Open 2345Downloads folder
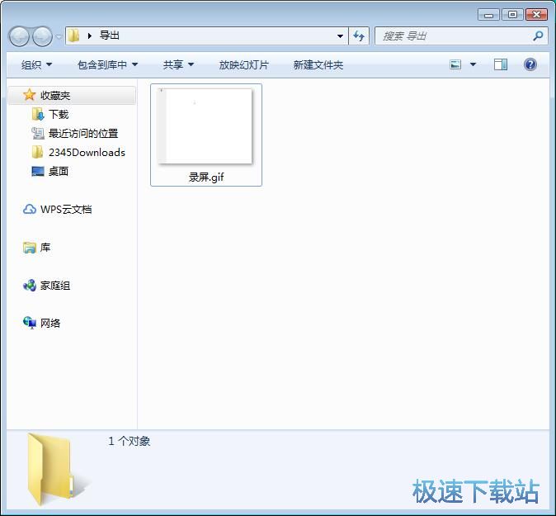 coord(87,152)
